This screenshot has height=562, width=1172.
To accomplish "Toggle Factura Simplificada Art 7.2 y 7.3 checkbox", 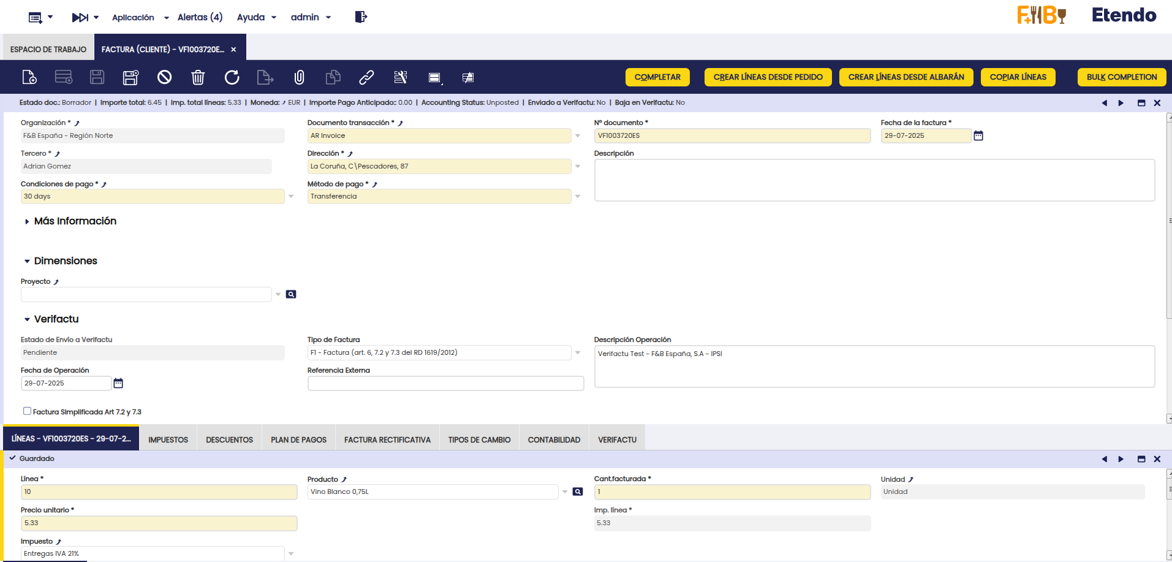I will pos(27,411).
